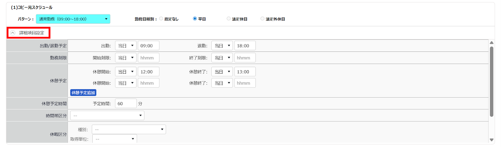Image resolution: width=501 pixels, height=147 pixels.
Task: Open the 退勤 day dropdown 当日
Action: [x=222, y=46]
